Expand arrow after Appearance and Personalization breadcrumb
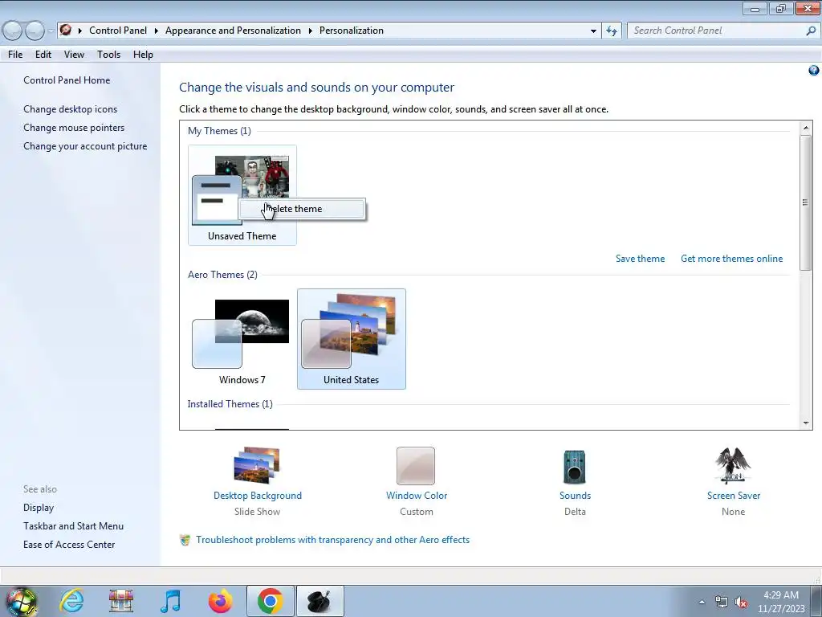This screenshot has width=822, height=617. (x=311, y=31)
